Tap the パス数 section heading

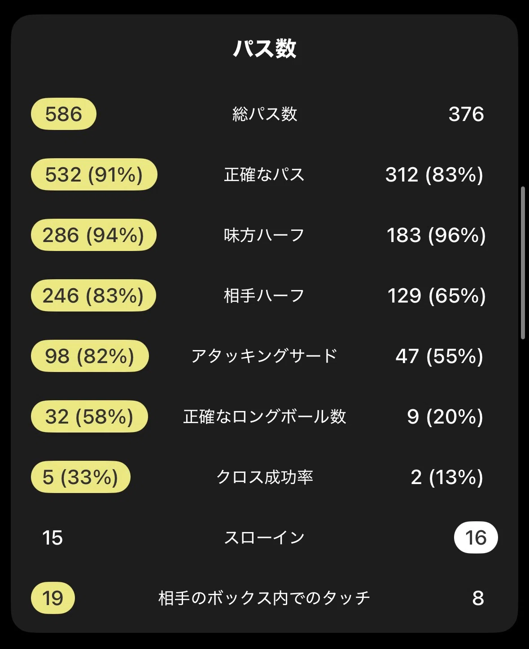tap(264, 48)
